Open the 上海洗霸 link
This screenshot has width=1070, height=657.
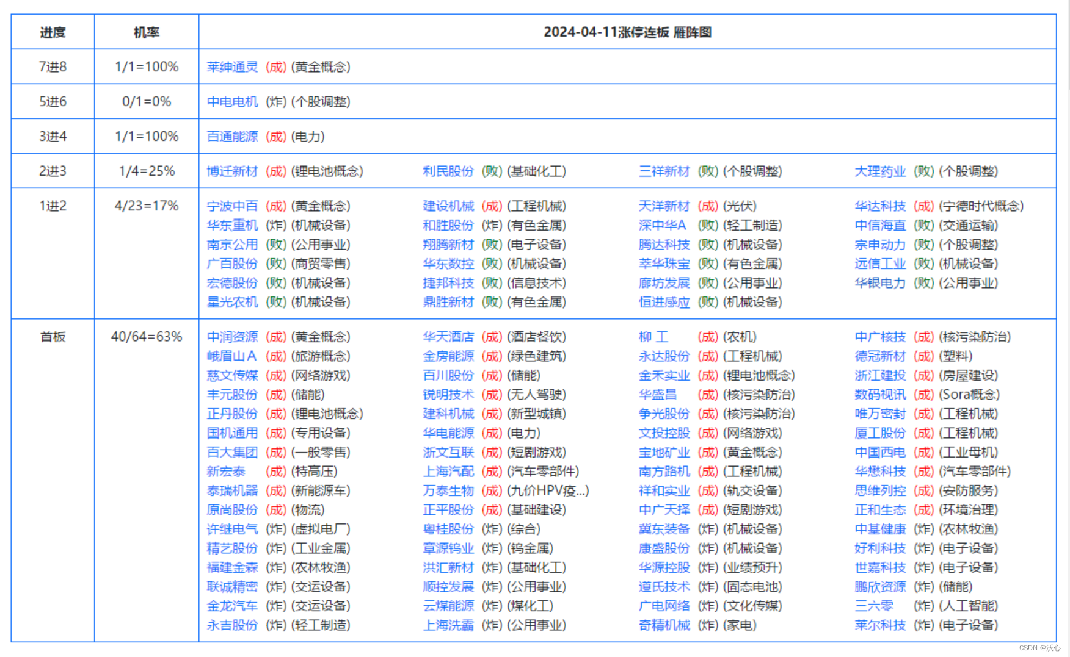[x=448, y=625]
